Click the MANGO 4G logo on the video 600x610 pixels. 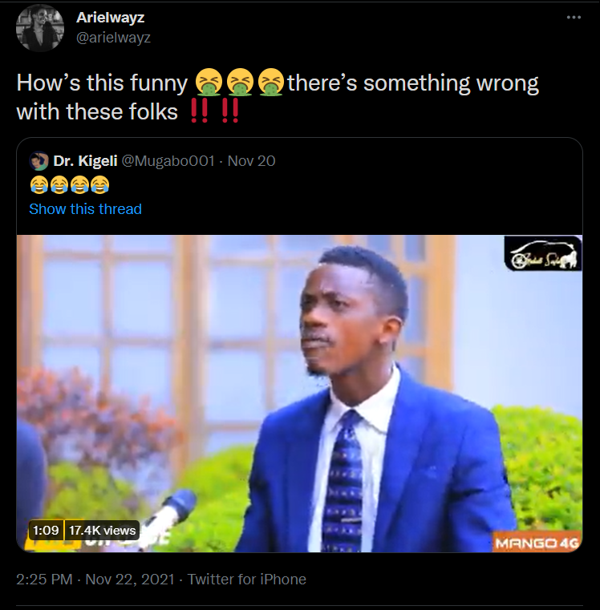pos(537,544)
